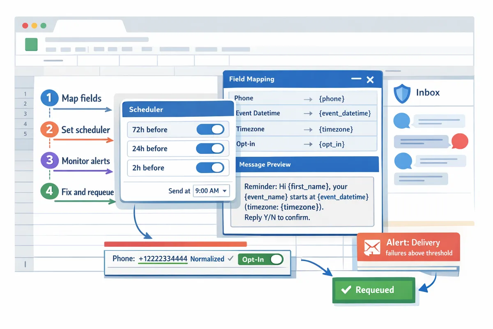The image size is (493, 329).
Task: Select the Opt-in mapping row
Action: [x=303, y=144]
